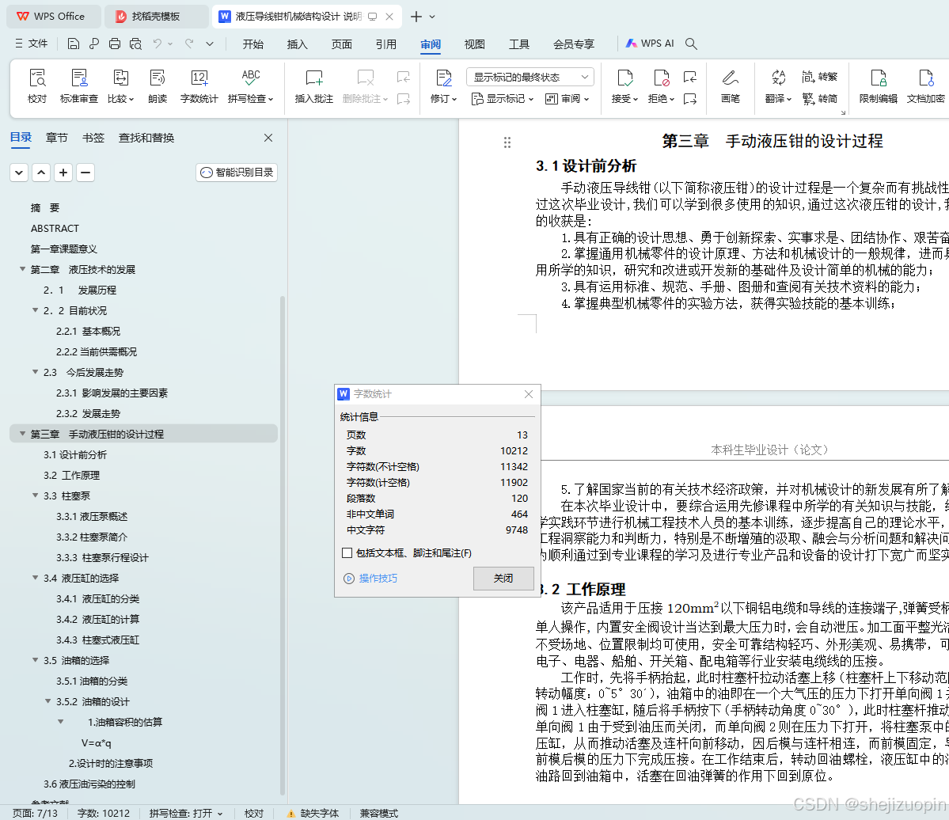Expand the 审阅 pane dropdown
Viewport: 949px width, 820px height.
[567, 99]
